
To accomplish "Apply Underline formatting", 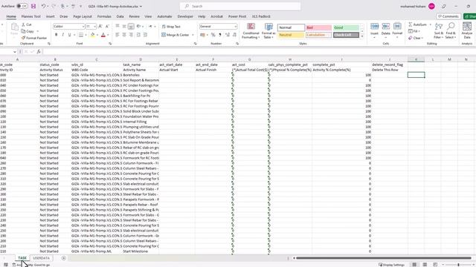I will pos(69,35).
